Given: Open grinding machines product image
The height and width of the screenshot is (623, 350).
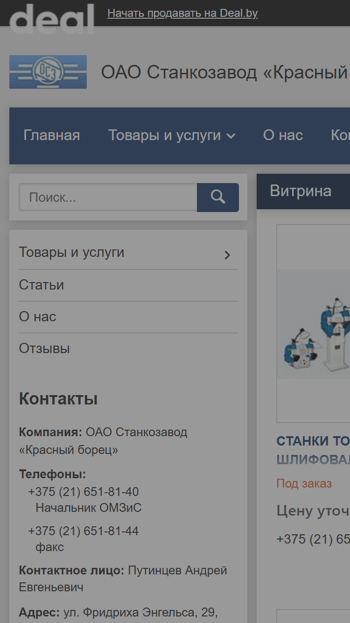Looking at the screenshot, I should point(314,324).
